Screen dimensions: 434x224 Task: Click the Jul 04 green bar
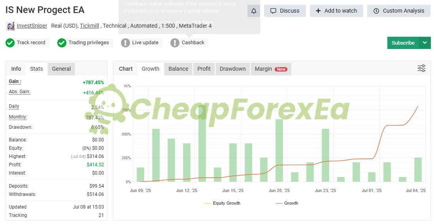[418, 169]
